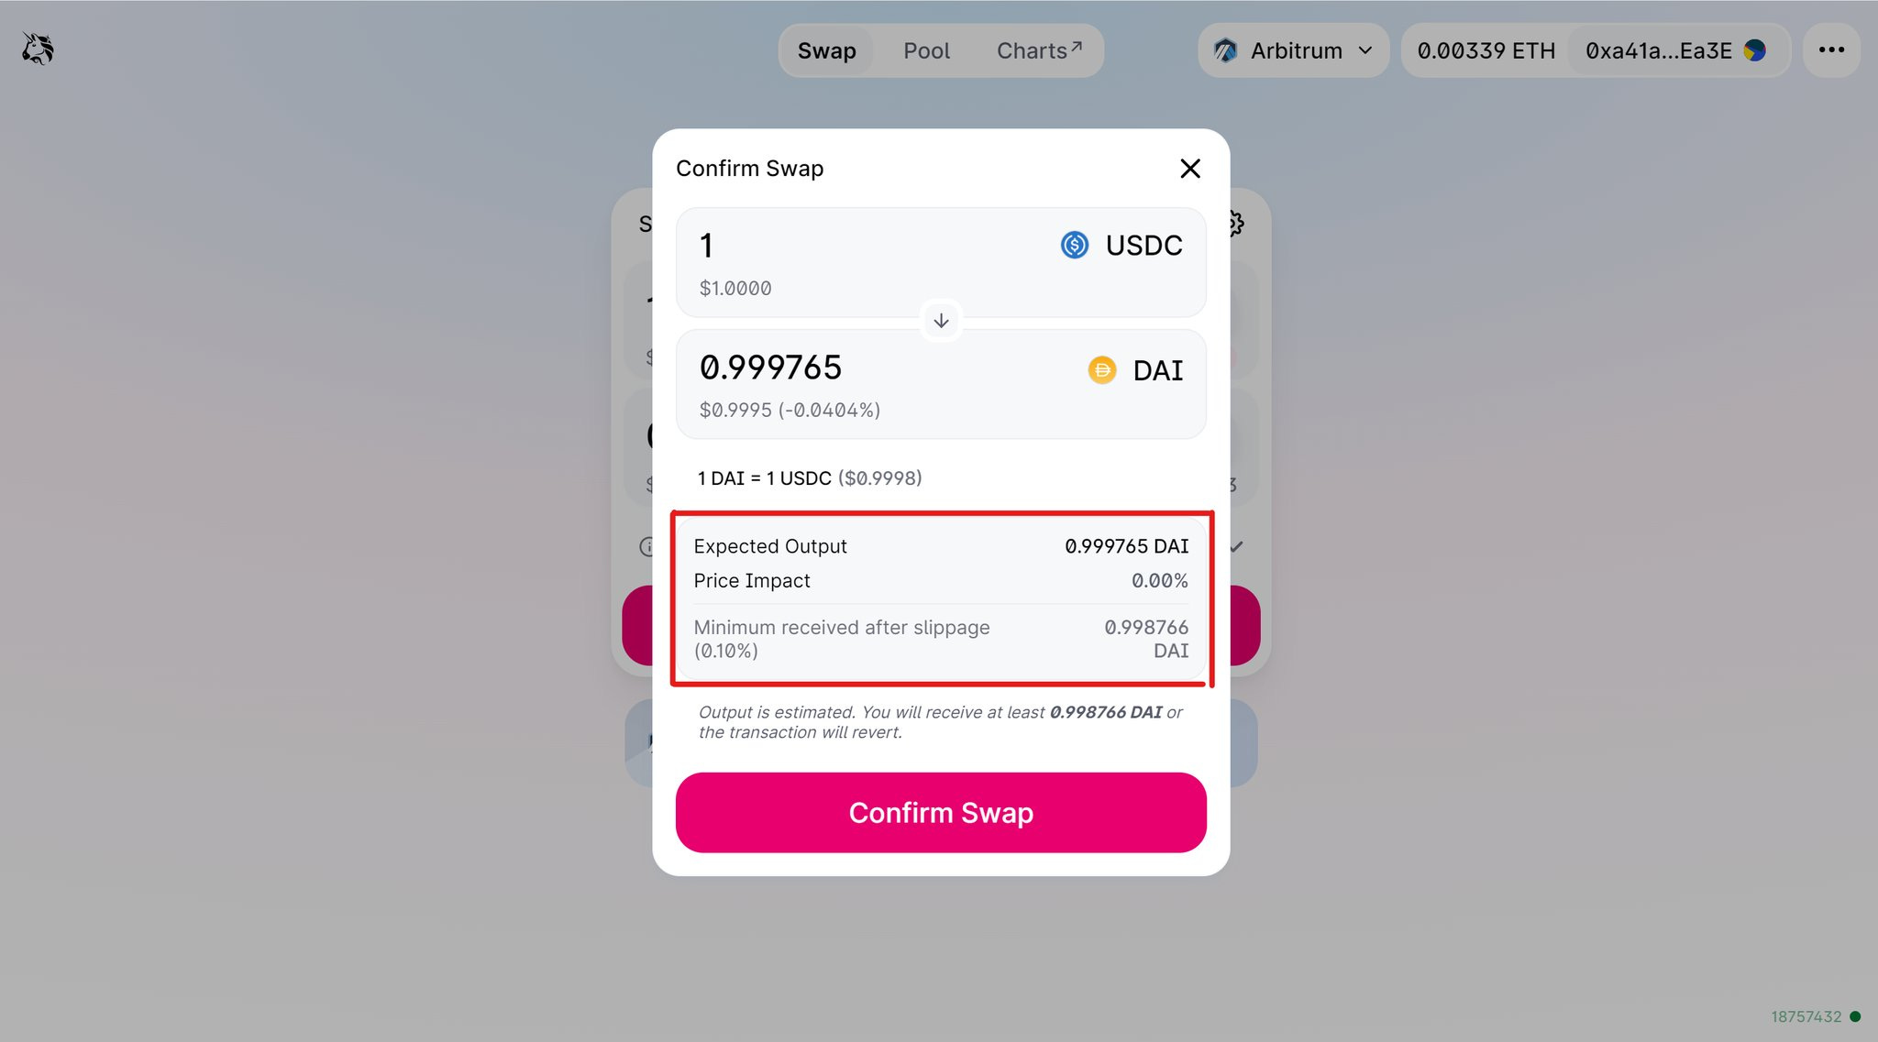Click the 0xa41a...Ea3E wallet address
The width and height of the screenshot is (1878, 1042).
1659,50
